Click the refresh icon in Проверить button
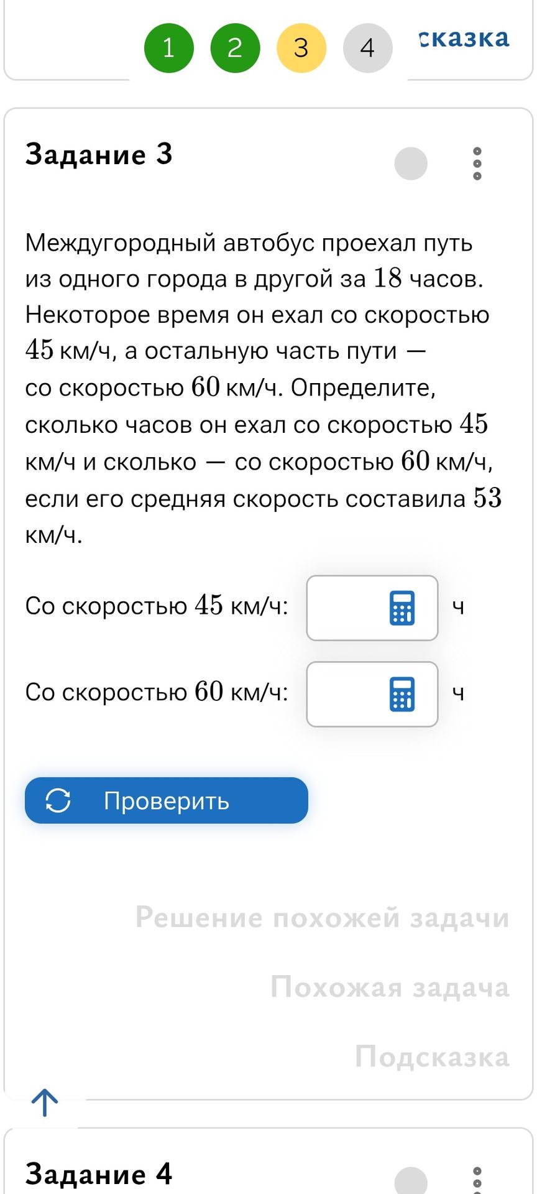Screen dimensions: 537x1194 pos(58,800)
